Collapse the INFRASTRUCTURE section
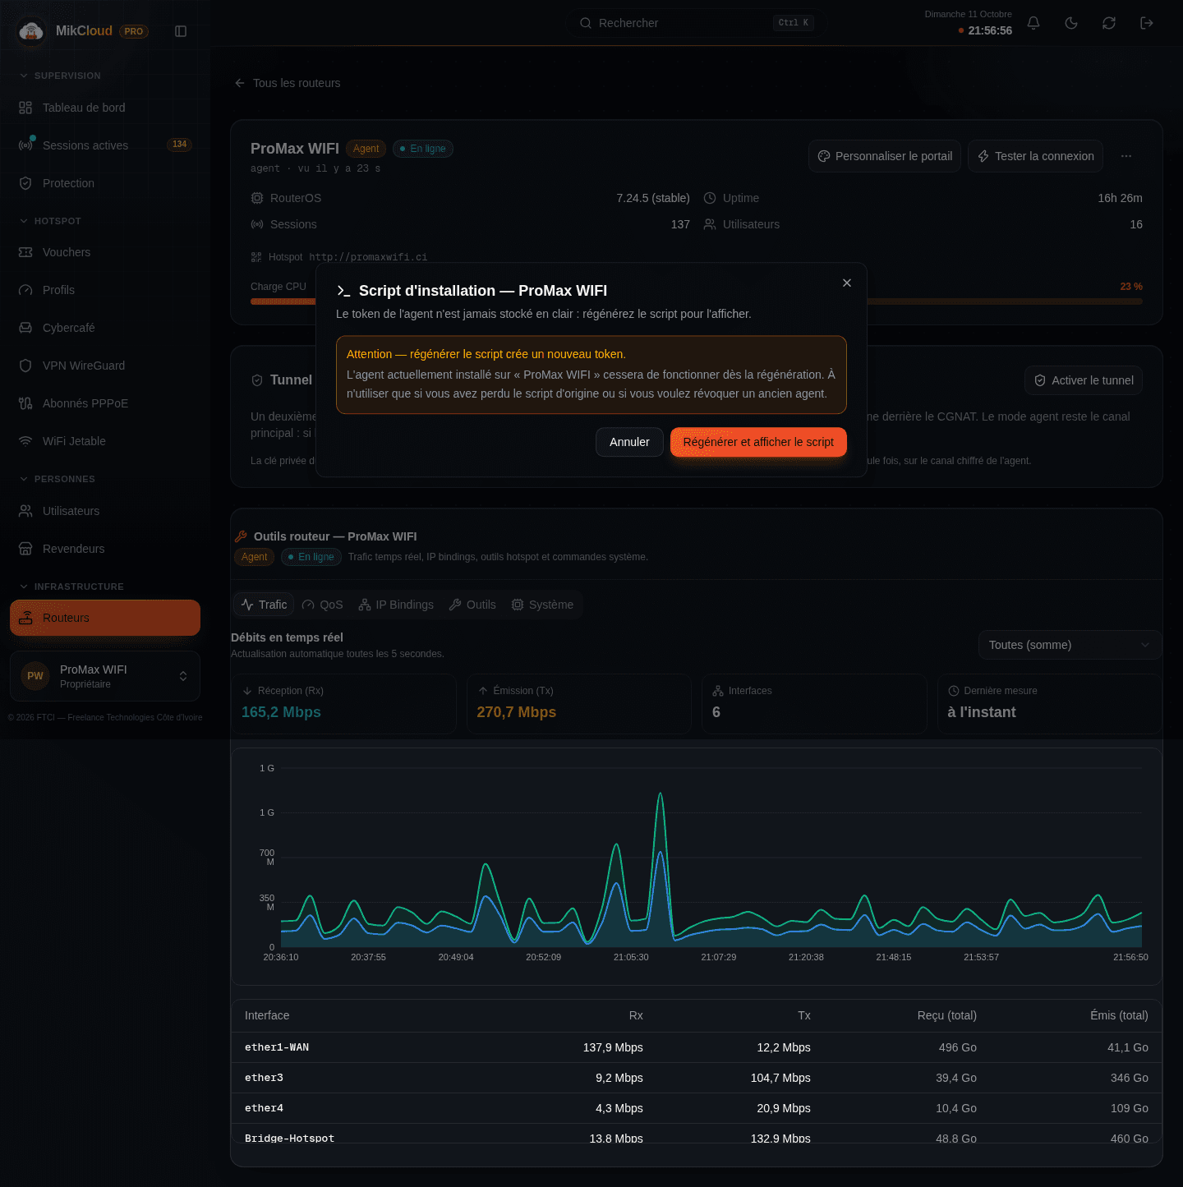 [x=71, y=587]
